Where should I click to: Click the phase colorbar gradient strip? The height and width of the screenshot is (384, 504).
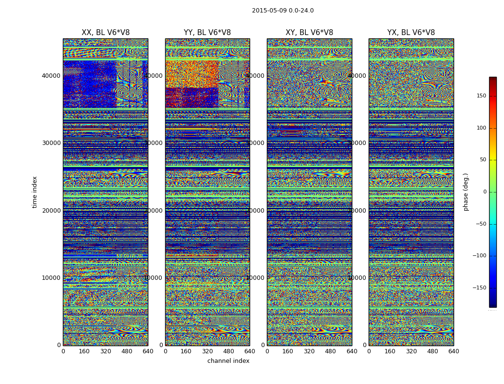coord(492,192)
